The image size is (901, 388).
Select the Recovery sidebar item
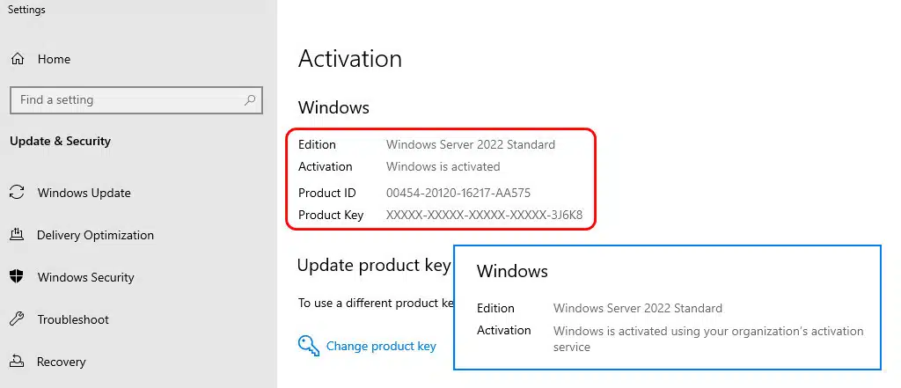tap(62, 362)
